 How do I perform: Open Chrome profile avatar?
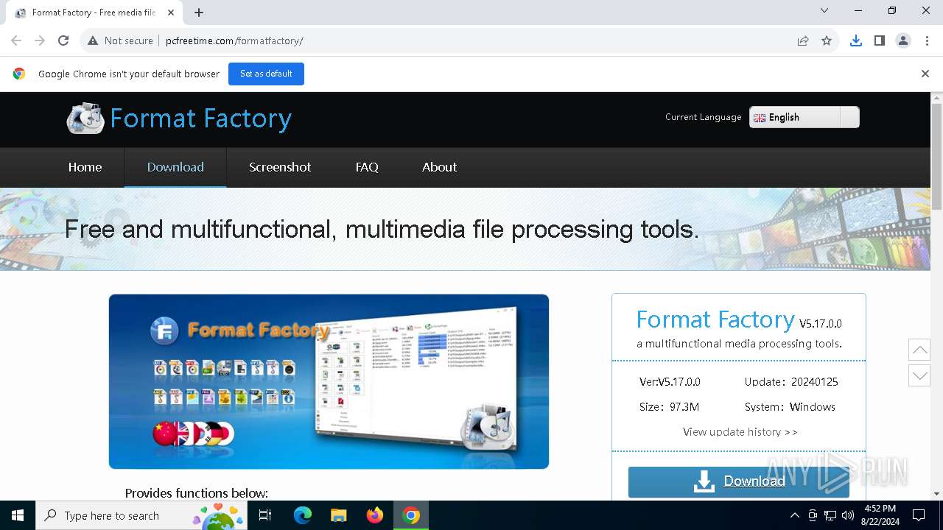(x=902, y=40)
